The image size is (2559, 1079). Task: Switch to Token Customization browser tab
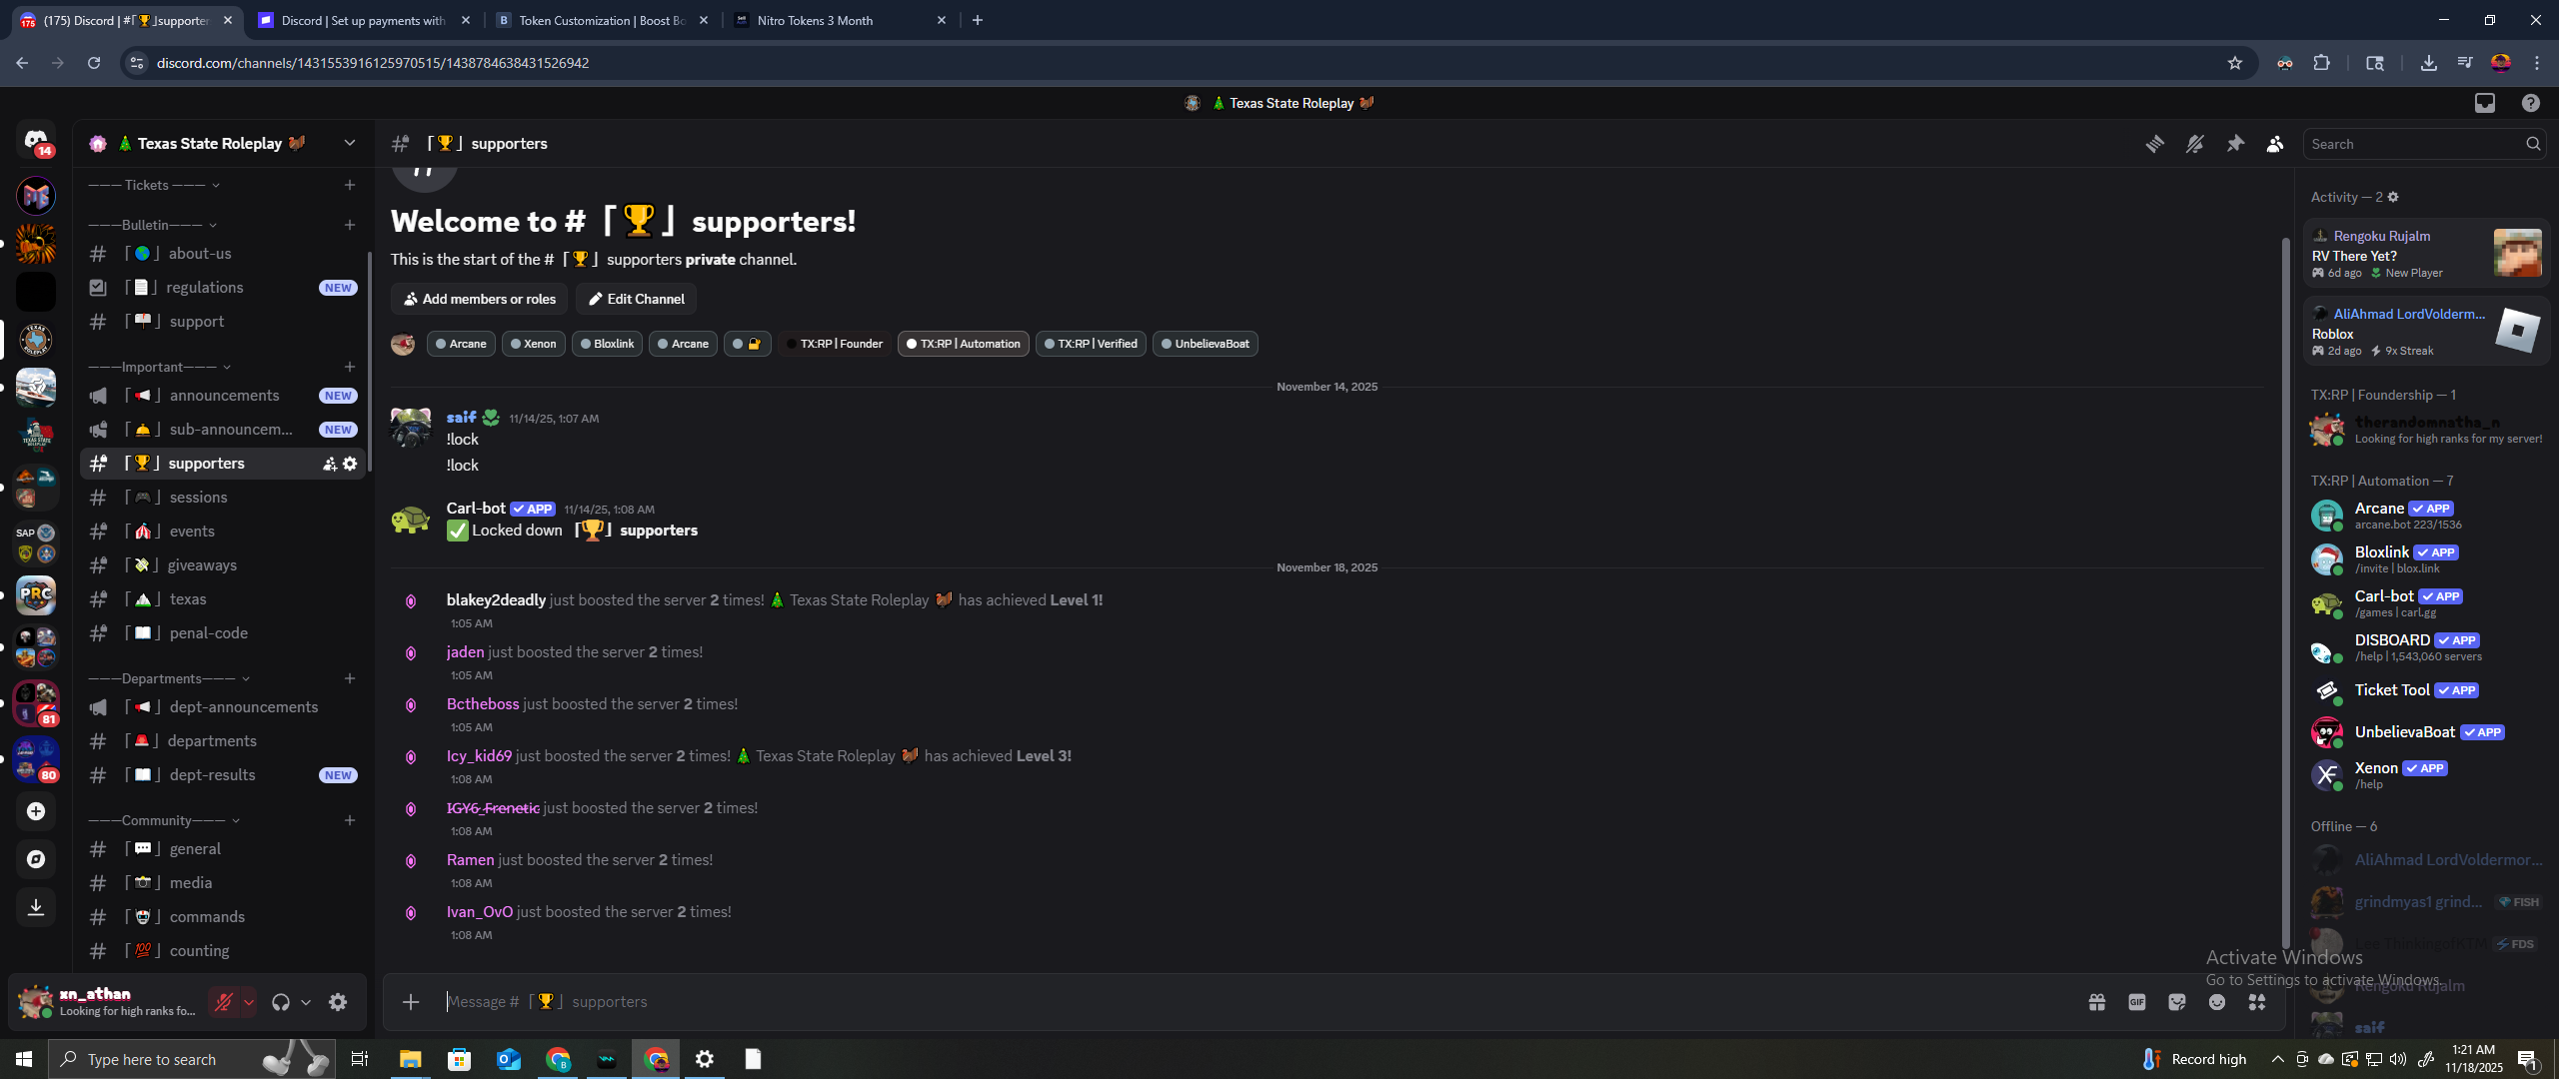[601, 20]
